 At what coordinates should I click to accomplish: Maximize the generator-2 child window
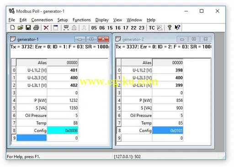tap(194, 39)
